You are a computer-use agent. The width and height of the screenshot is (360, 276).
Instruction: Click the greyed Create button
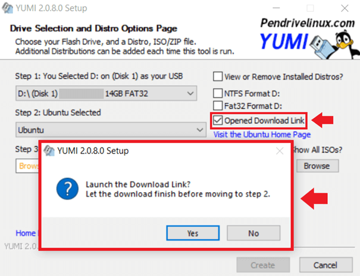[263, 265]
